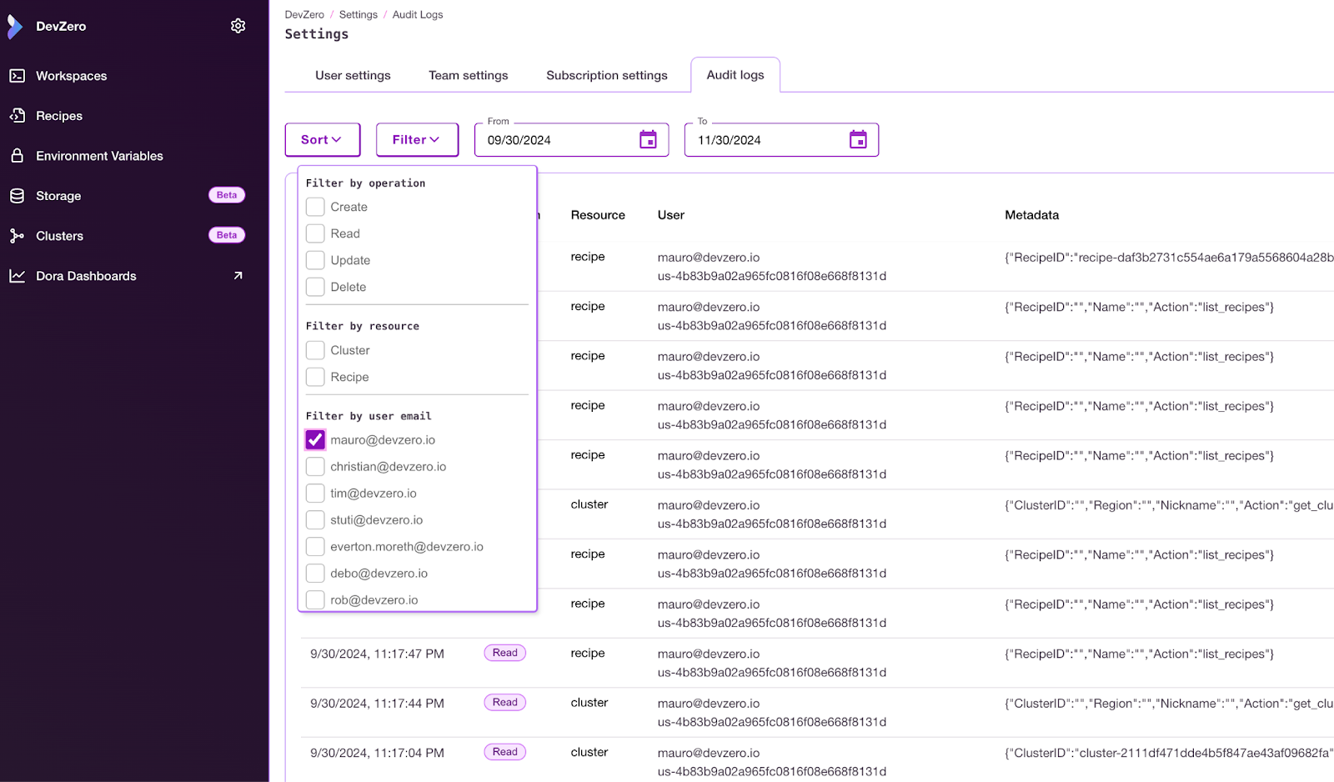Image resolution: width=1334 pixels, height=782 pixels.
Task: Click the Environment Variables lock icon
Action: 17,156
